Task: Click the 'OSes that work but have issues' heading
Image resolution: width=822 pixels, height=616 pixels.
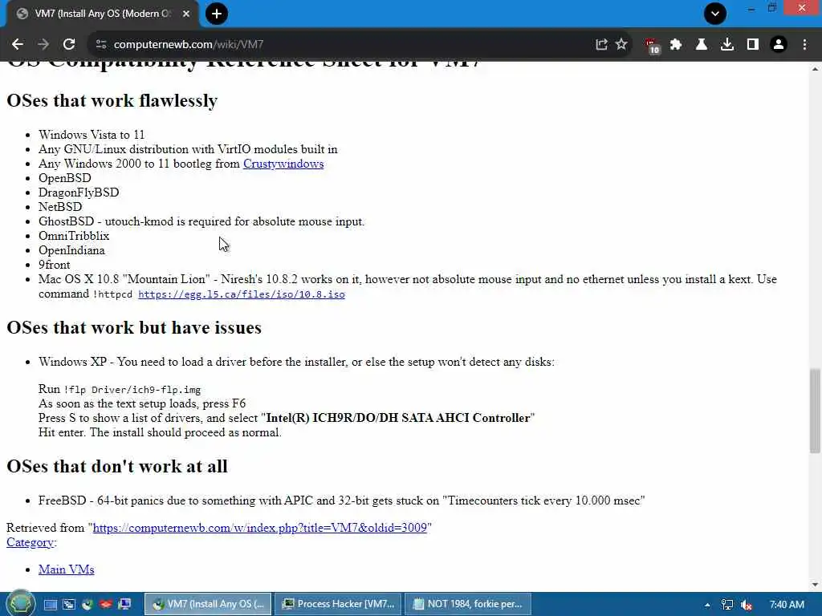Action: [134, 327]
